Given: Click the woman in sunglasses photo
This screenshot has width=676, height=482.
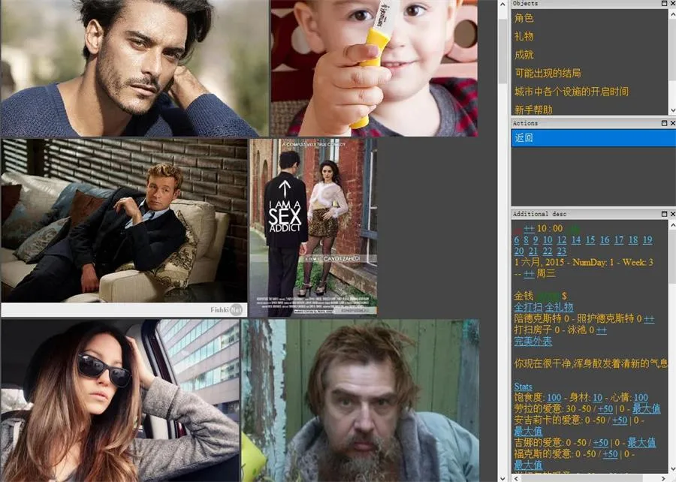Looking at the screenshot, I should point(120,400).
